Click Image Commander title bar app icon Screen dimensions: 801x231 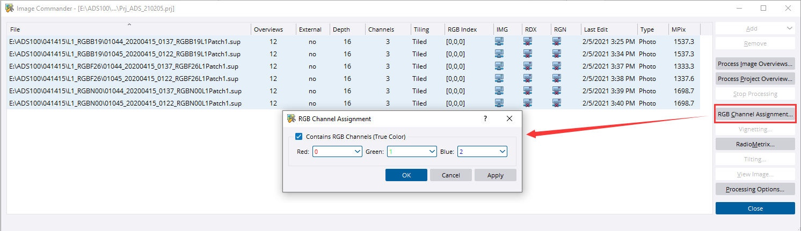10,9
